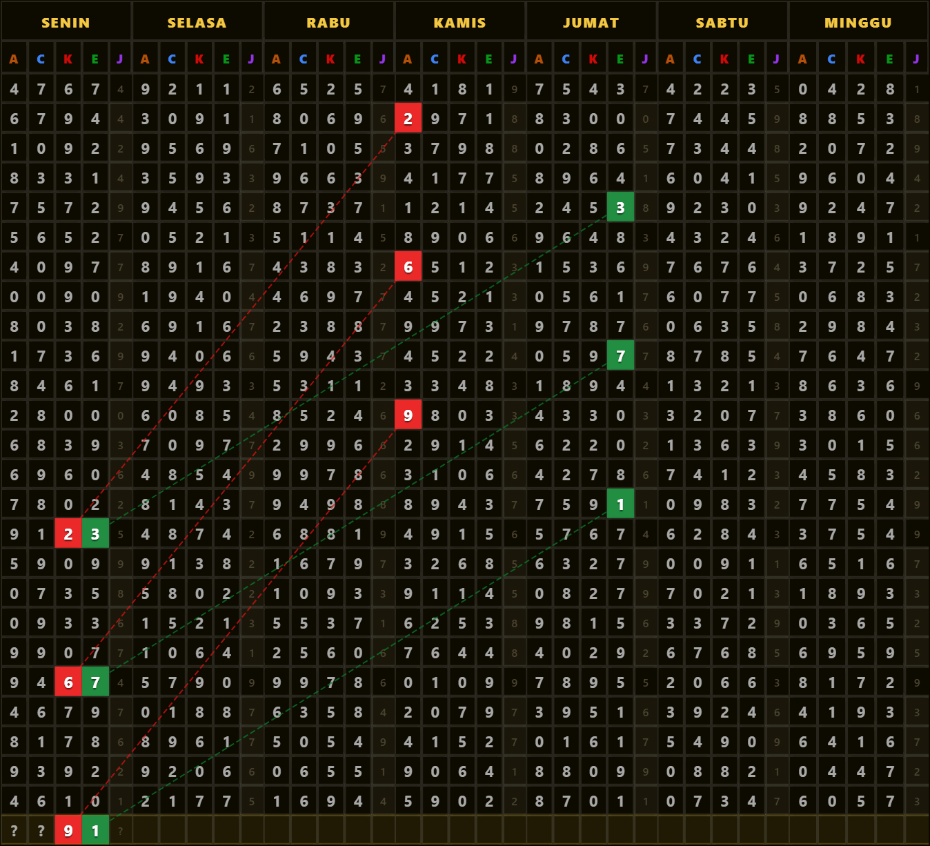Click the J column header under SELASA
This screenshot has width=930, height=846.
(x=251, y=59)
